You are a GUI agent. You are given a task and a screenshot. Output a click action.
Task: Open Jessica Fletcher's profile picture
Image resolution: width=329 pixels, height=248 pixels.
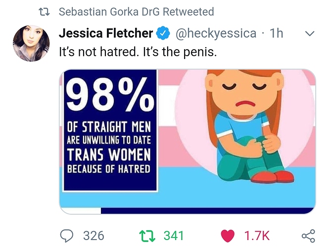(31, 43)
